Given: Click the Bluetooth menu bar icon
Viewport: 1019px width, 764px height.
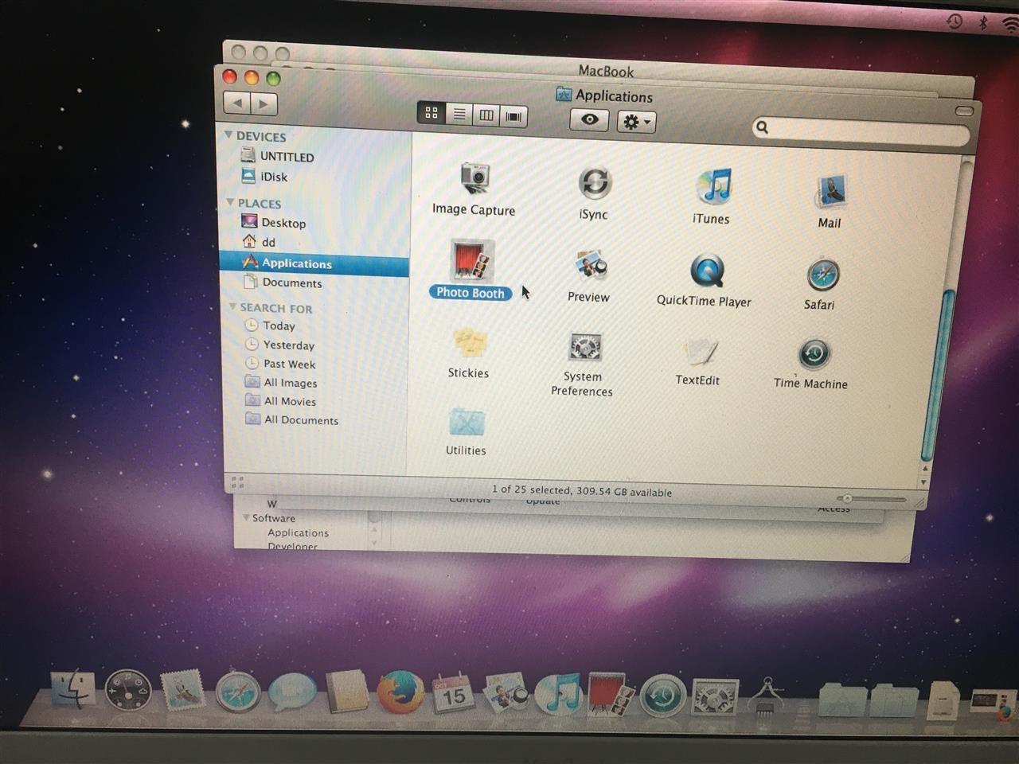Looking at the screenshot, I should point(983,22).
